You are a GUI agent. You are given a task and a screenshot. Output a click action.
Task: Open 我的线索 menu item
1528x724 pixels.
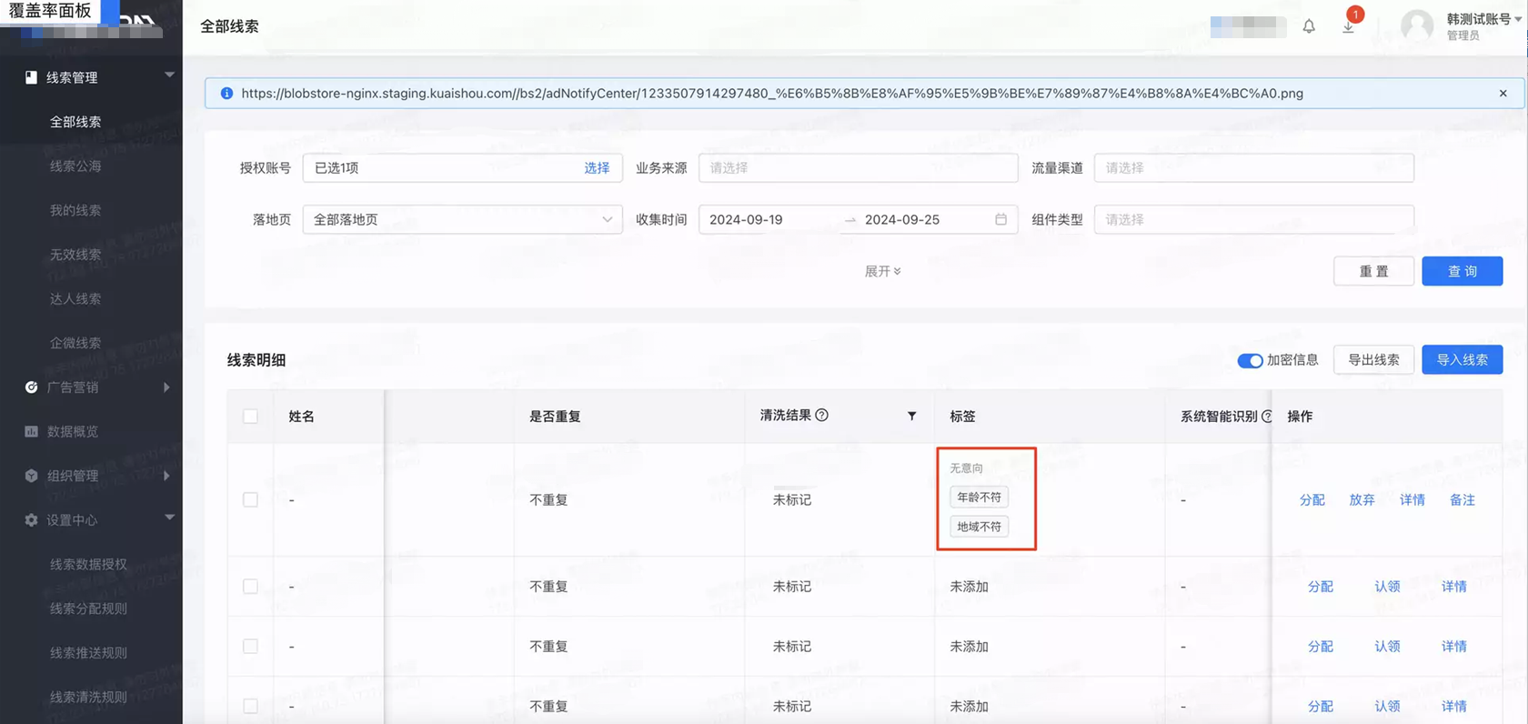pyautogui.click(x=75, y=210)
